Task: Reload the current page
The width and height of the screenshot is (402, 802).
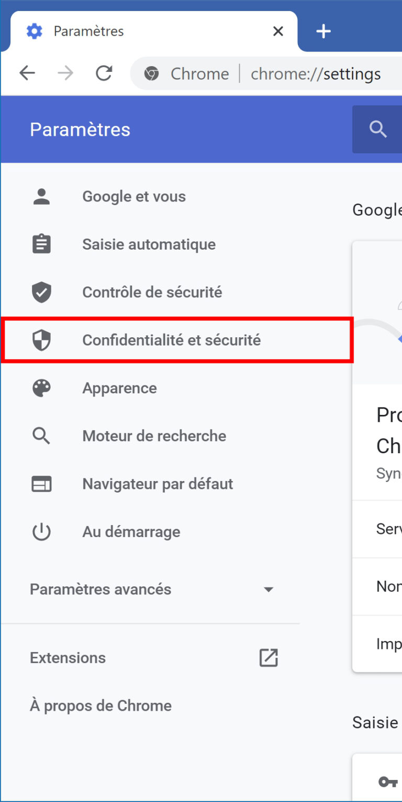Action: [x=104, y=73]
